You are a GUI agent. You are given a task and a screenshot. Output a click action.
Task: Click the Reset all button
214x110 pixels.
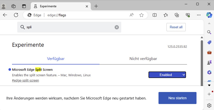pyautogui.click(x=176, y=27)
